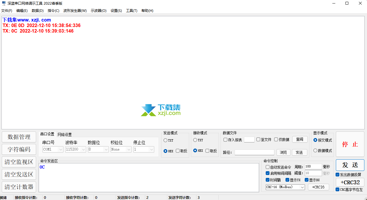367x200 pixels.
Task: Expand the 停止位 dropdown
Action: click(152, 149)
